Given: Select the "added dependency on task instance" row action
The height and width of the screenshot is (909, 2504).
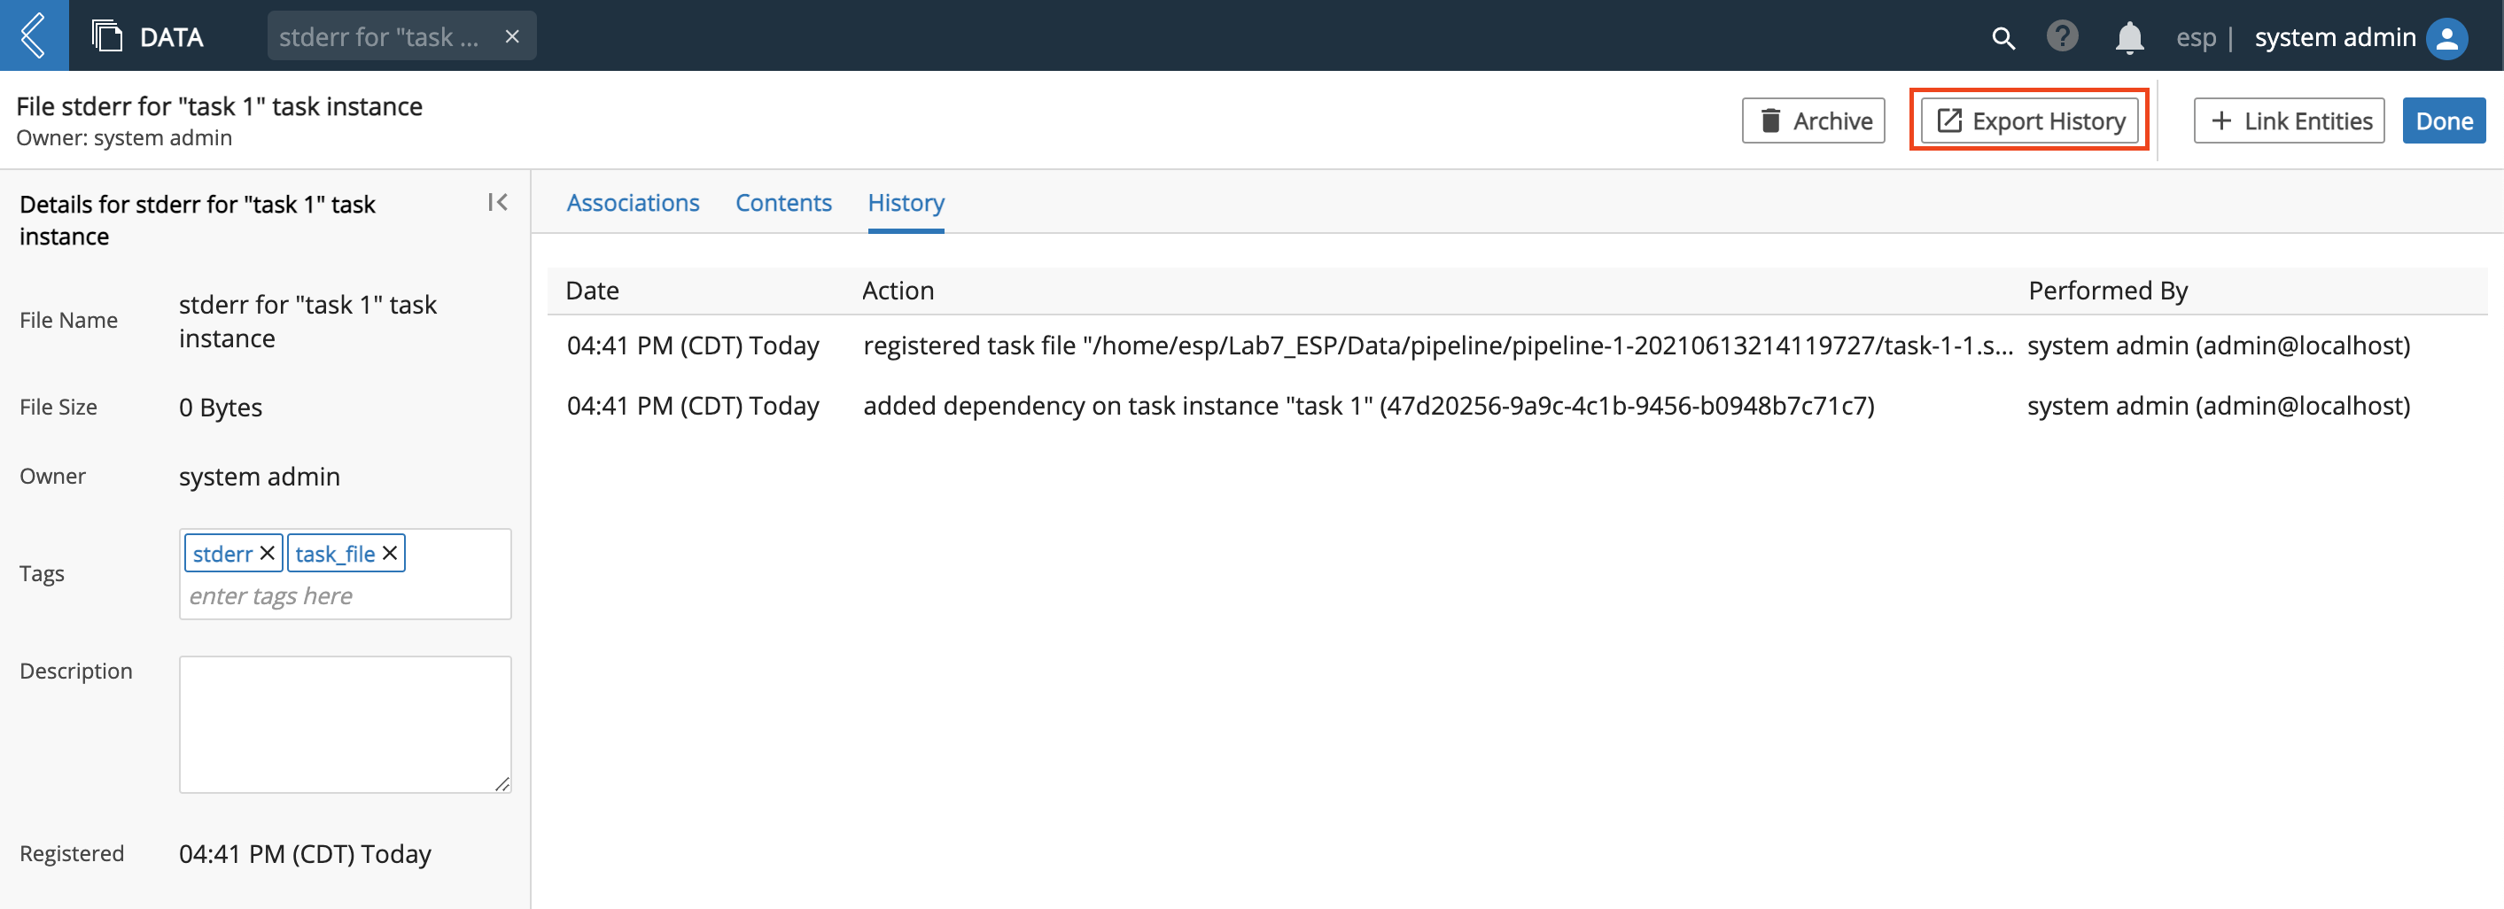Looking at the screenshot, I should pyautogui.click(x=1369, y=406).
